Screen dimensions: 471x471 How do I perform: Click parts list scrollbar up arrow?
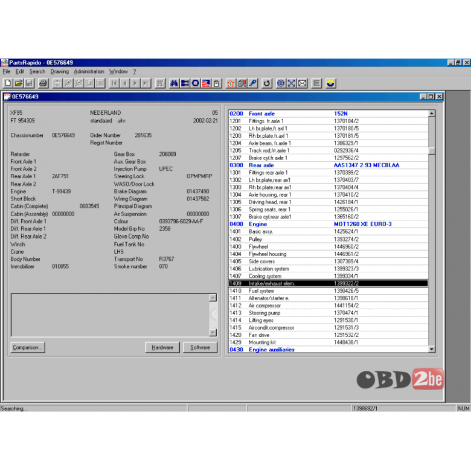click(432, 114)
